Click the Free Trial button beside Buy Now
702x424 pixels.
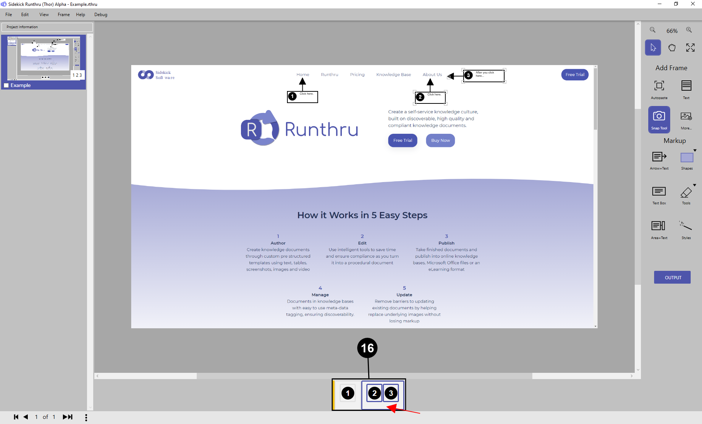point(403,140)
